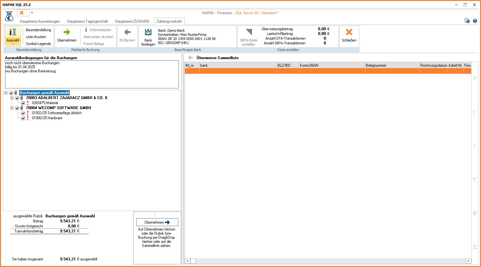Screen dimensions: 481x267
Task: Collapse the 70003 ADALBERT ZAJADACZ tree node
Action: point(12,98)
